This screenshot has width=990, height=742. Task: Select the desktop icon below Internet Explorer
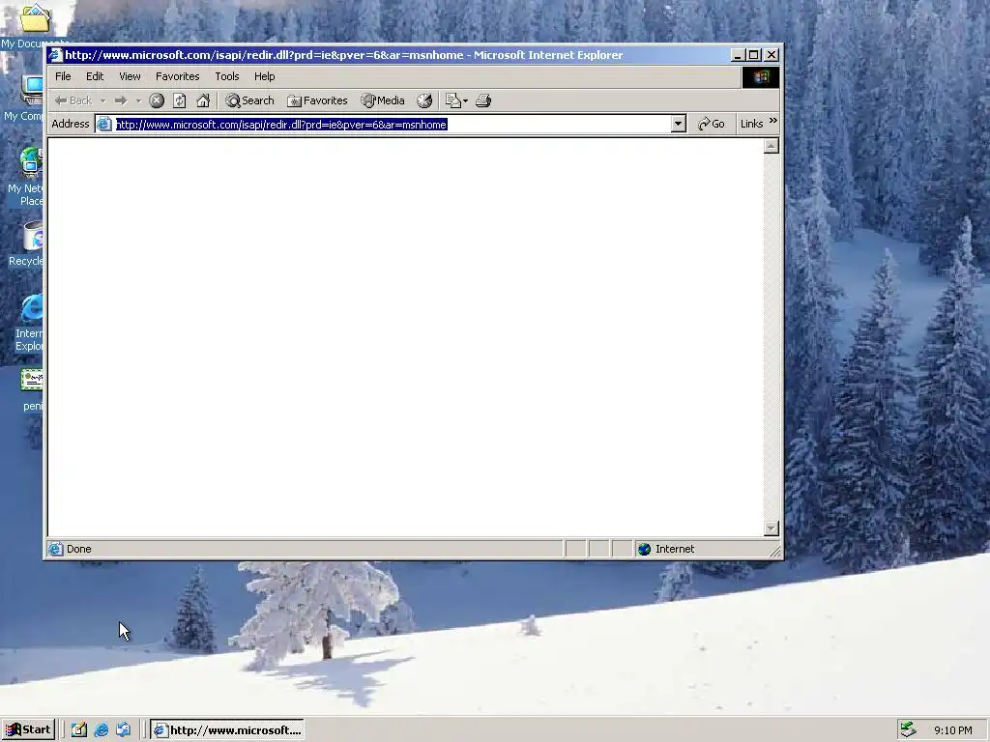click(x=32, y=390)
